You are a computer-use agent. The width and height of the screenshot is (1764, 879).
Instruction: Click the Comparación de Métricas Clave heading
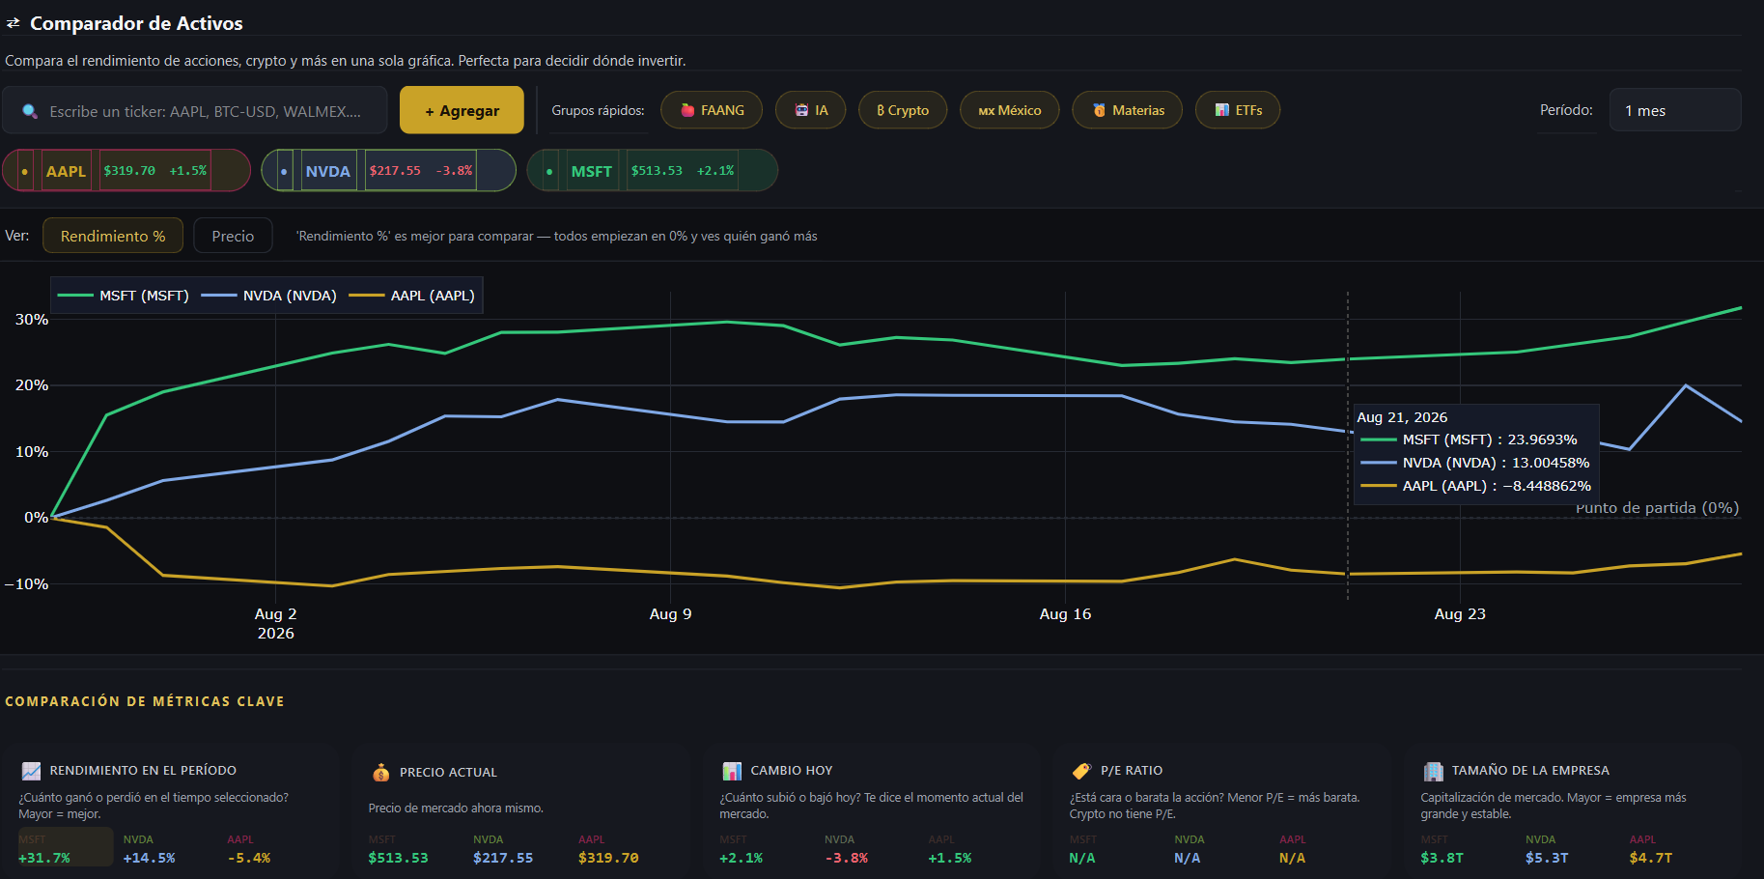coord(145,701)
